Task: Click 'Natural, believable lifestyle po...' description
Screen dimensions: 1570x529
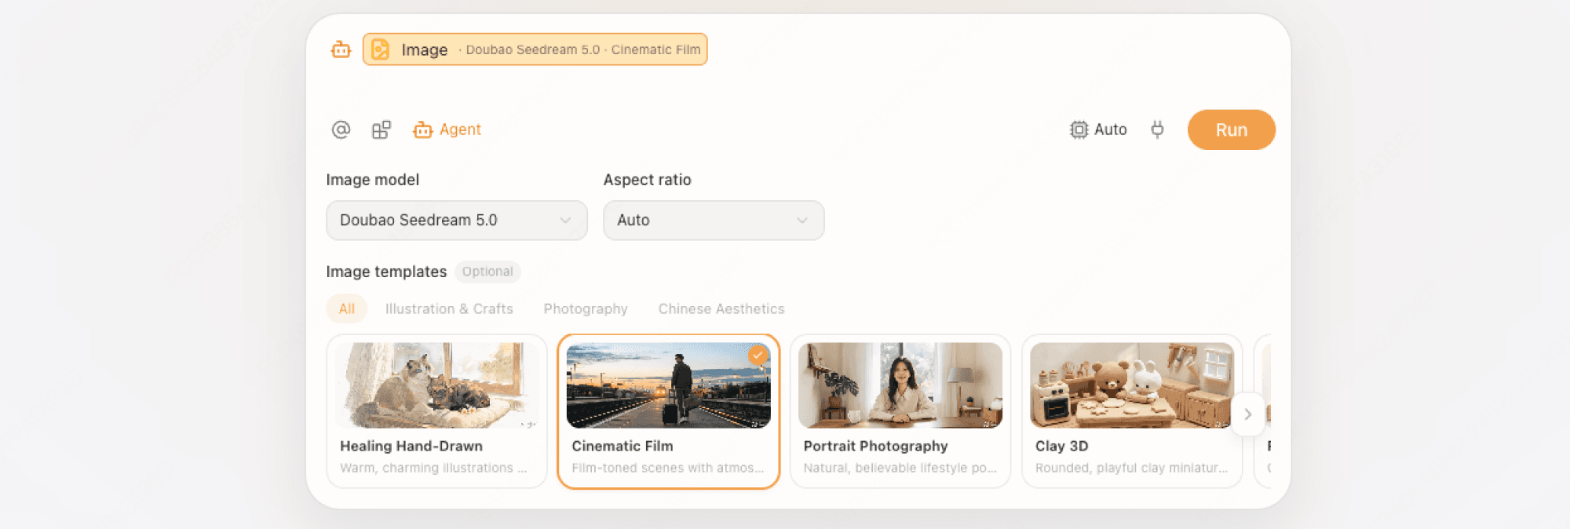Action: coord(900,469)
